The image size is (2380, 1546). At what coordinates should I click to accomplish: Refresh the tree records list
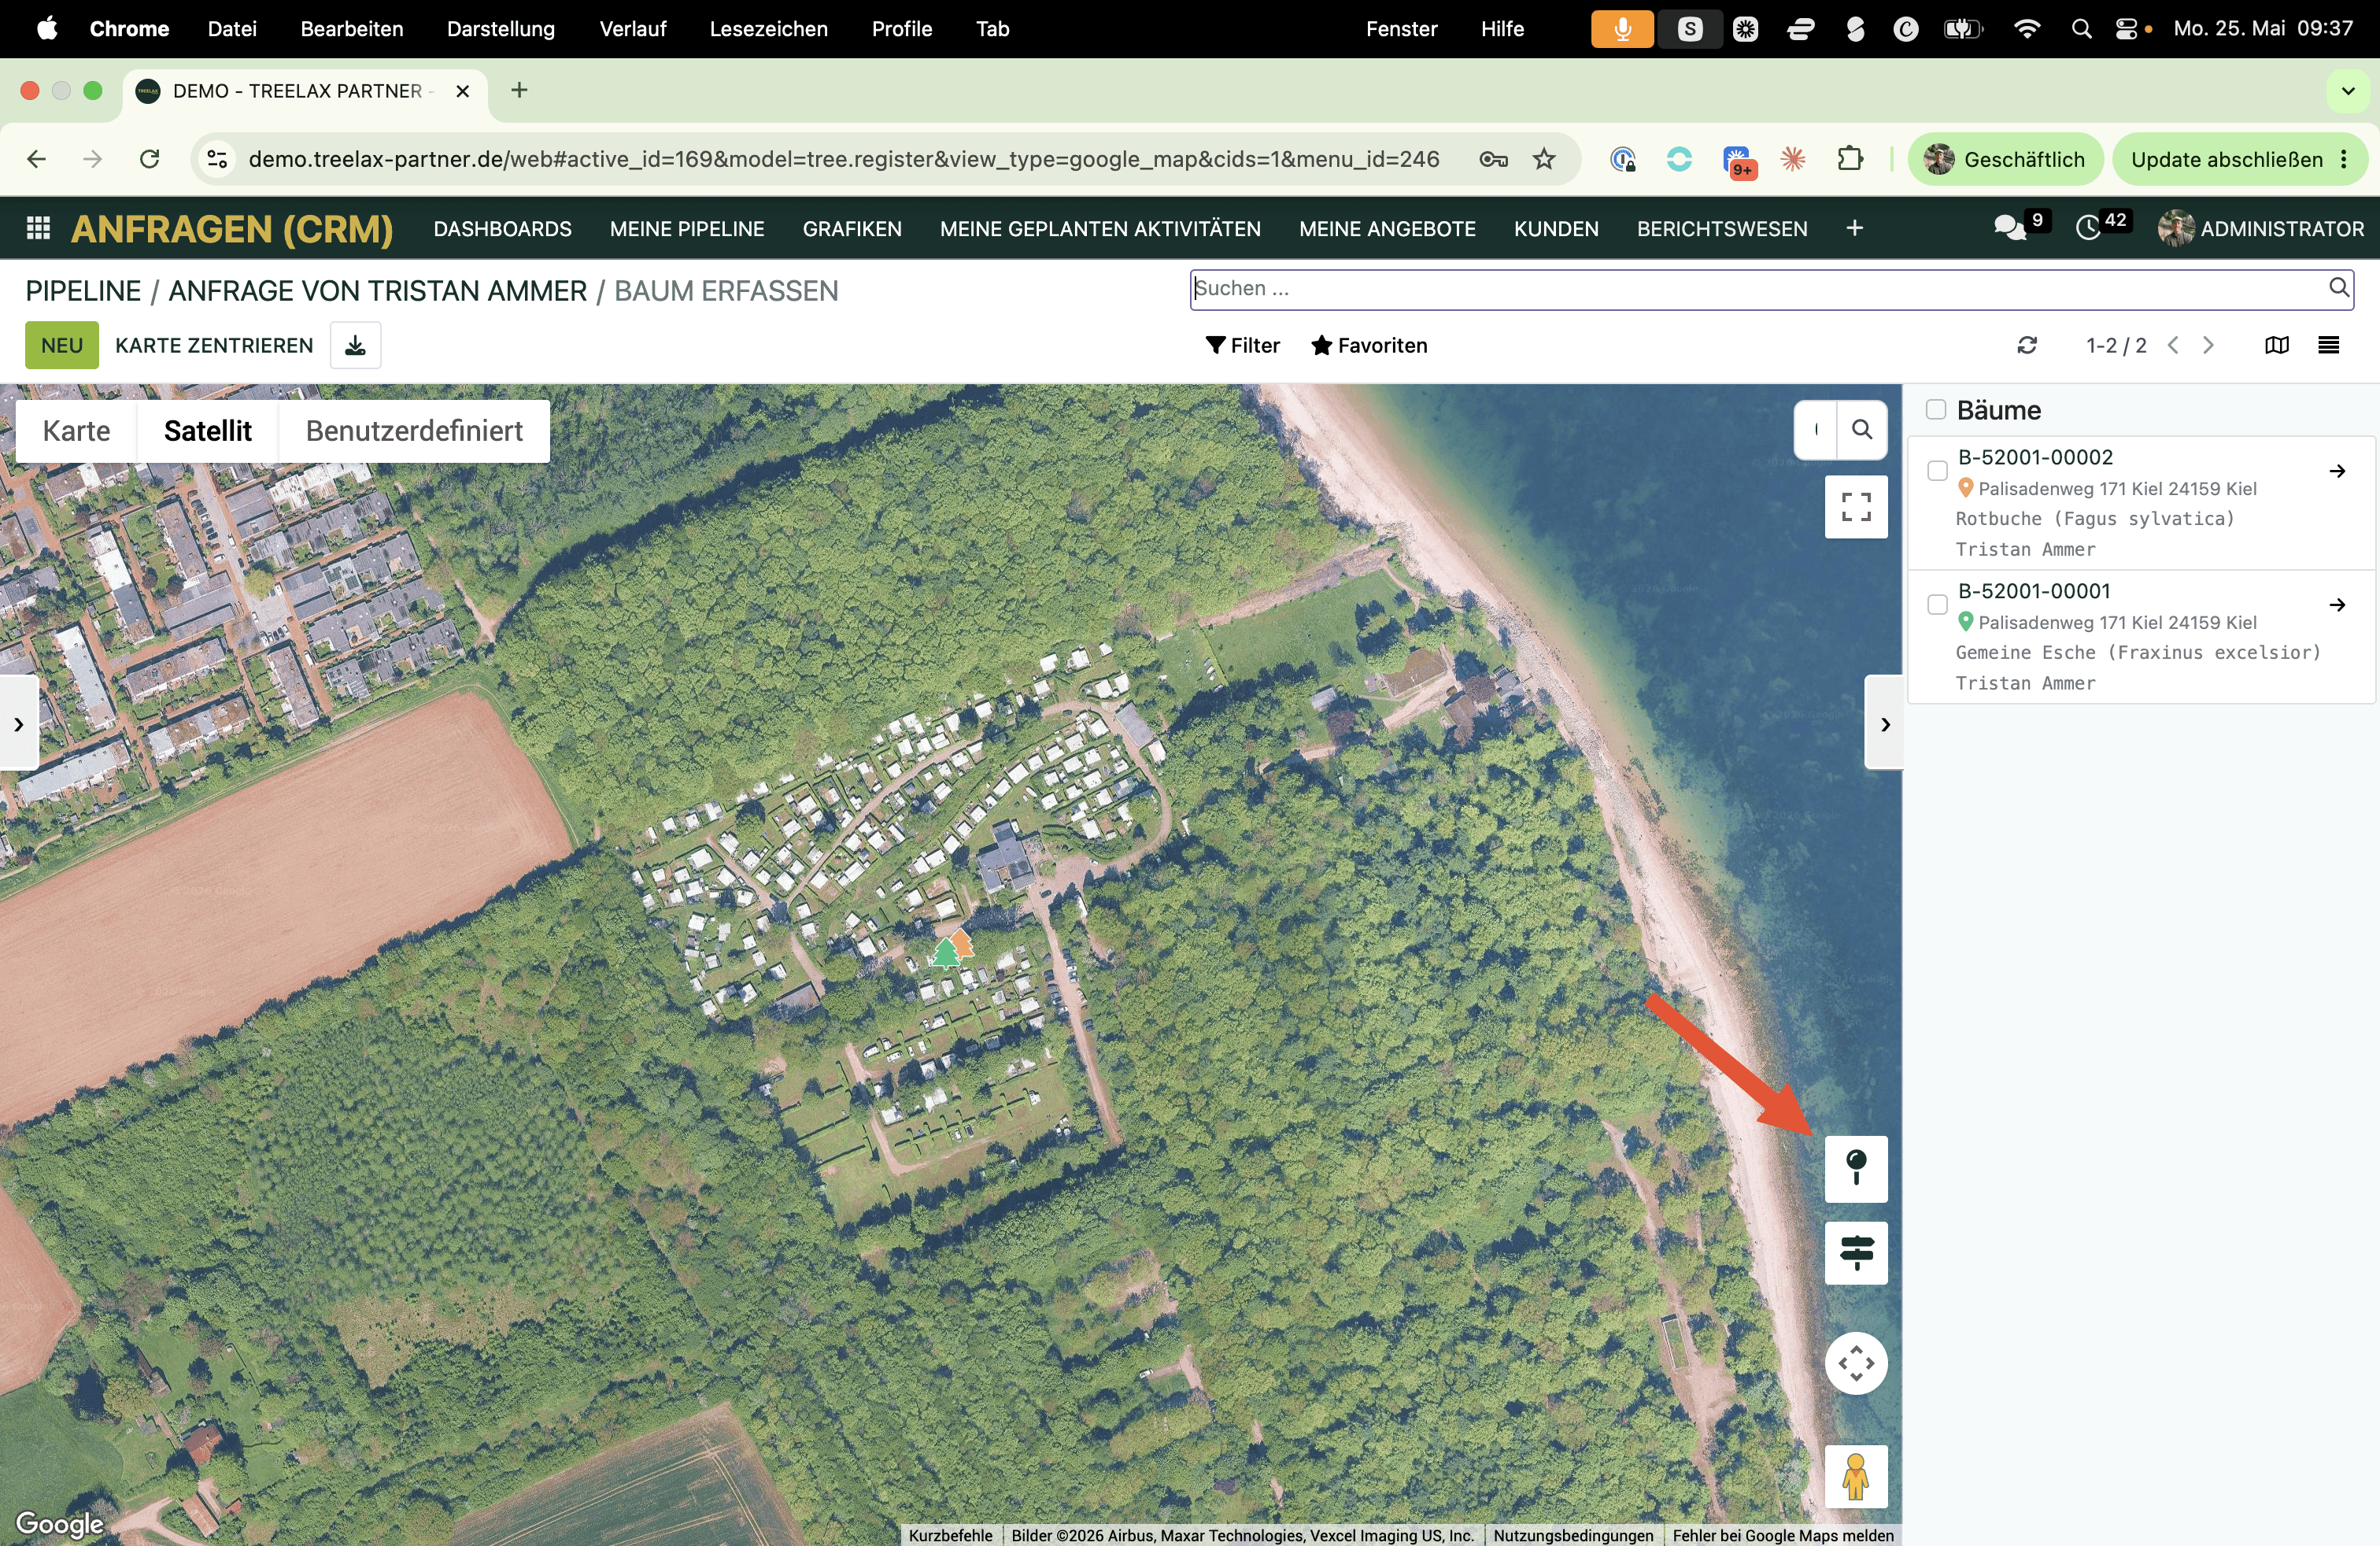[2027, 345]
